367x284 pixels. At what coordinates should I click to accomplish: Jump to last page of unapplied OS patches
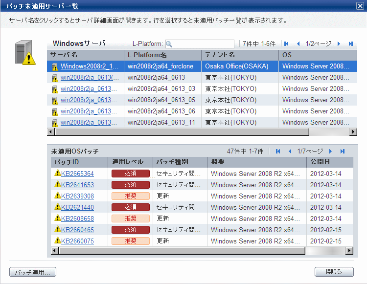[x=342, y=151]
